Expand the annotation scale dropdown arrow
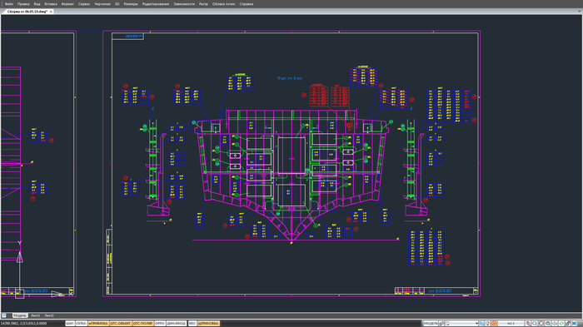 (476, 324)
